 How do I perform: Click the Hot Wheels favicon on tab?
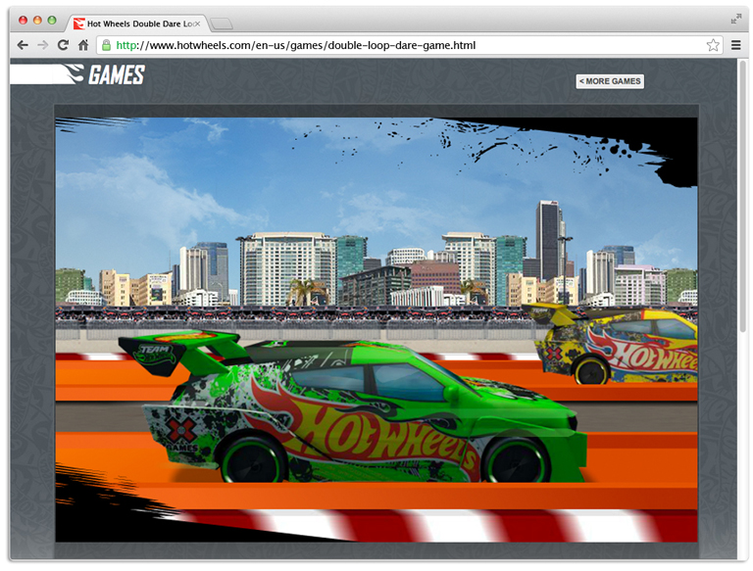point(78,24)
